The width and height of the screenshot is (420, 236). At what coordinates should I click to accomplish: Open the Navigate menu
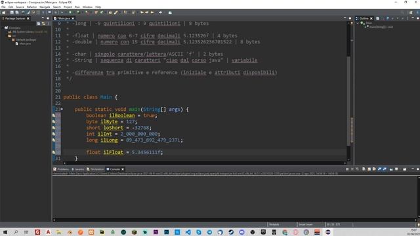pos(45,7)
